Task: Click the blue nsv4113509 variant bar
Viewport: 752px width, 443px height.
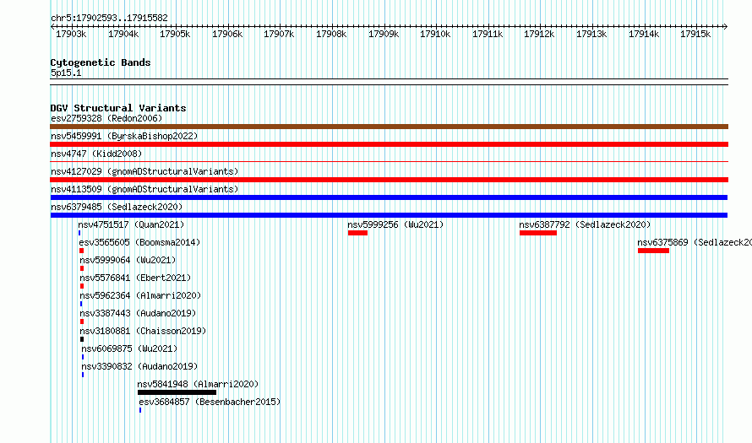Action: tap(389, 197)
